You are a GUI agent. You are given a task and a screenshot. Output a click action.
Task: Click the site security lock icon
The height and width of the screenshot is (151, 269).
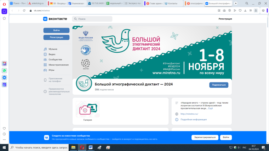tap(30, 11)
